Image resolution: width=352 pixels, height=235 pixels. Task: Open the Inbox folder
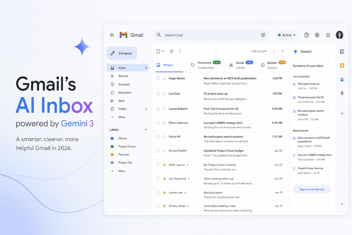tap(128, 68)
